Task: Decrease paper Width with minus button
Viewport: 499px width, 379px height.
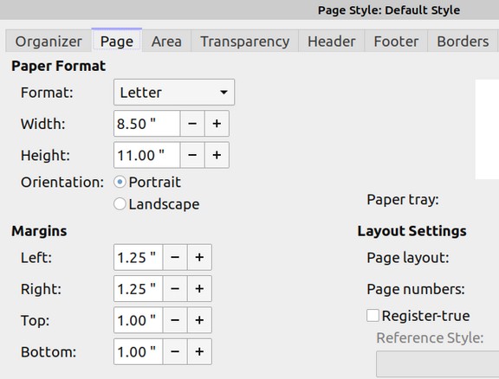Action: [192, 124]
